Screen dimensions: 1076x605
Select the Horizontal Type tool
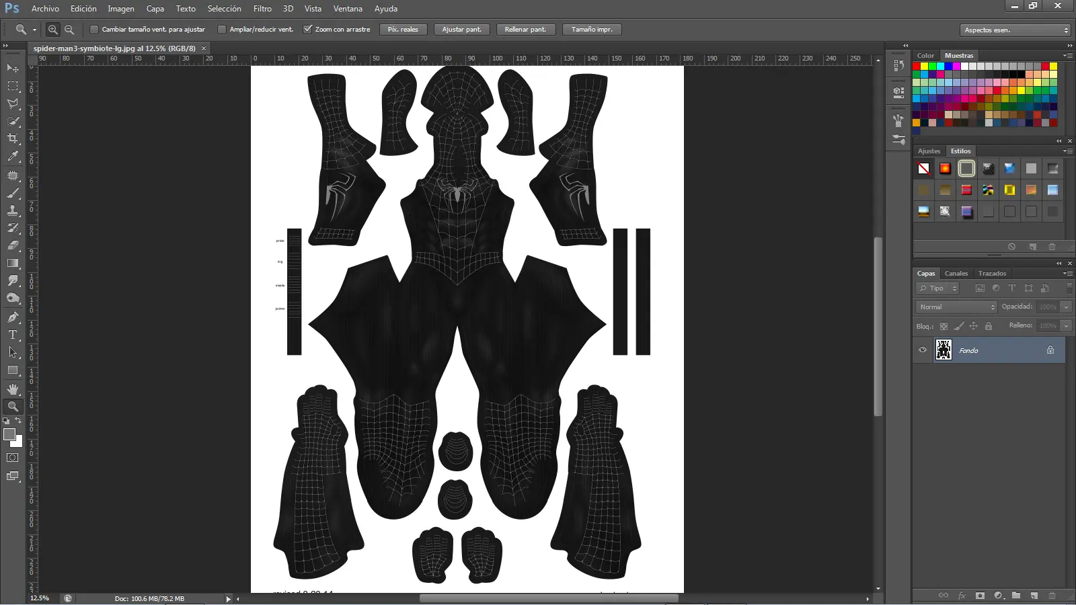[13, 334]
